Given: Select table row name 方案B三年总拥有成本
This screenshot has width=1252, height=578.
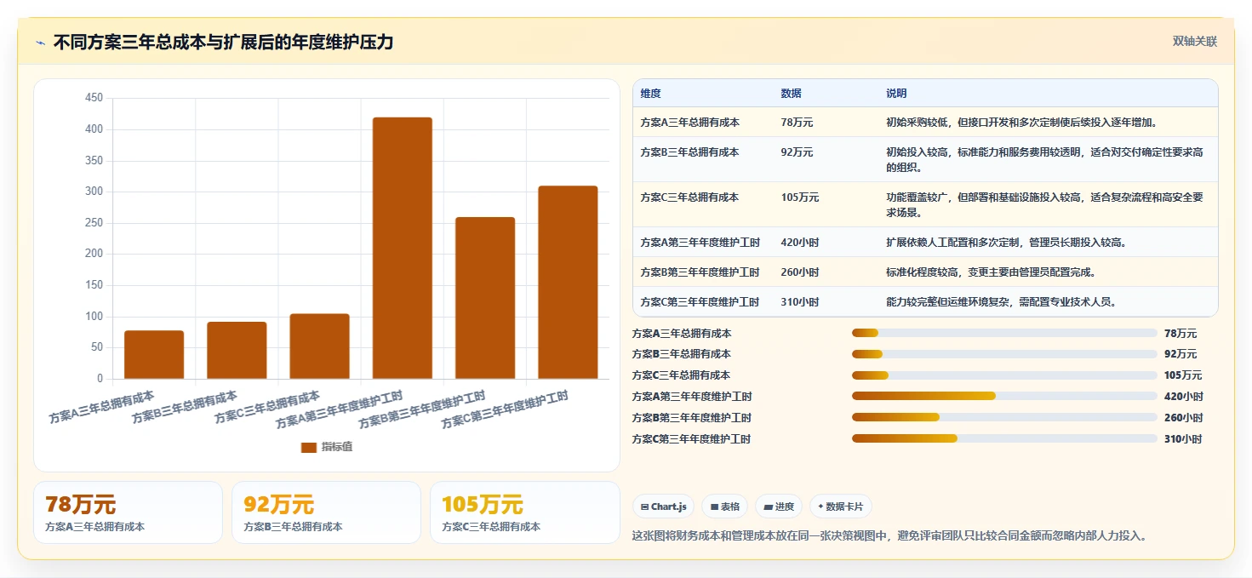Looking at the screenshot, I should pyautogui.click(x=689, y=152).
